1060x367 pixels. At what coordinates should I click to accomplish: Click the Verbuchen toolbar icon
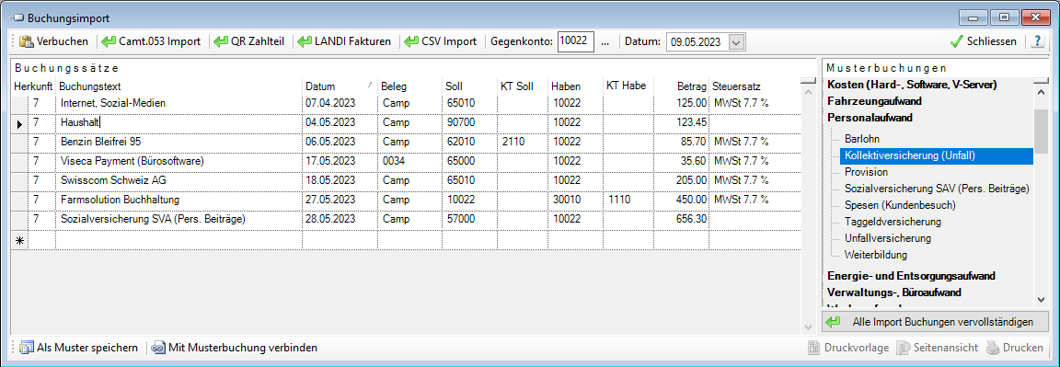[x=27, y=41]
